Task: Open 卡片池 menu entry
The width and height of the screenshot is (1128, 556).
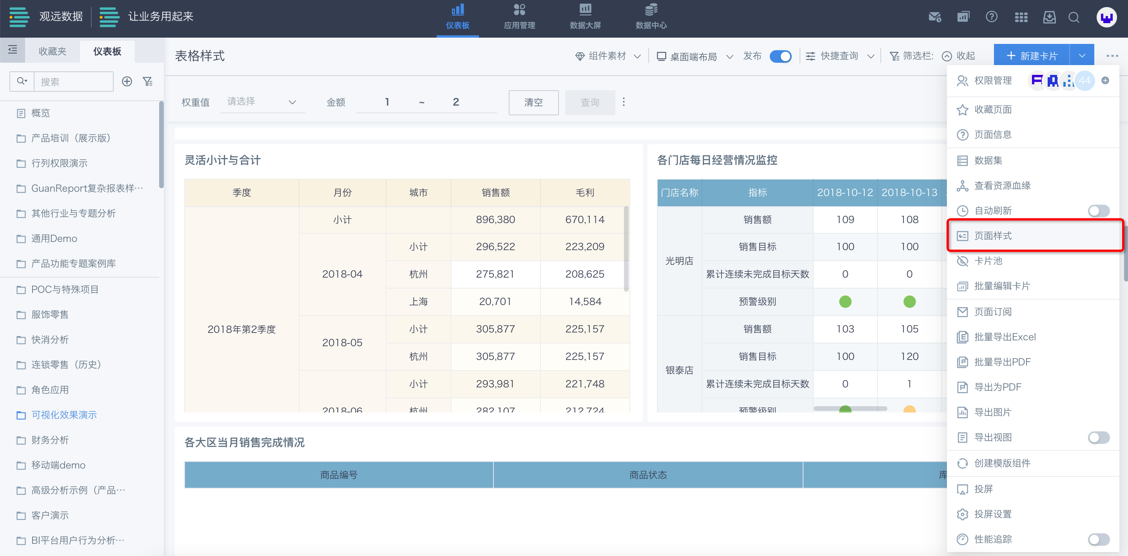Action: coord(1033,261)
